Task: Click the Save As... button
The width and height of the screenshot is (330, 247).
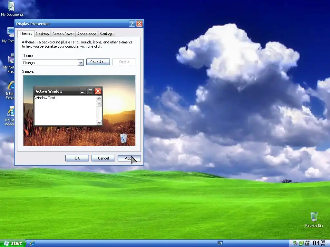Action: click(98, 62)
